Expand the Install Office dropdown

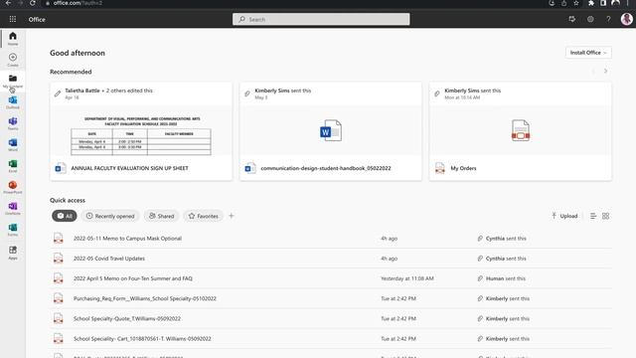pos(588,53)
